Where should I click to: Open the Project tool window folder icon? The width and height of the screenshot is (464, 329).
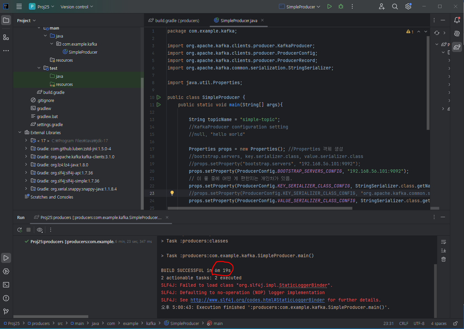click(6, 20)
